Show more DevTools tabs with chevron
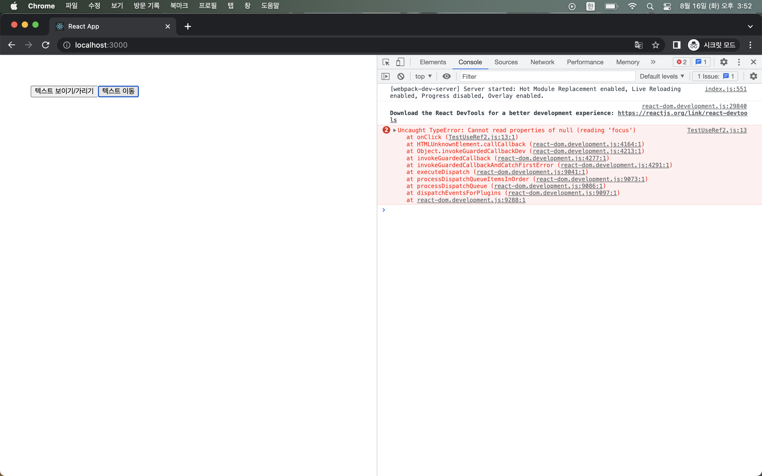 (x=653, y=62)
